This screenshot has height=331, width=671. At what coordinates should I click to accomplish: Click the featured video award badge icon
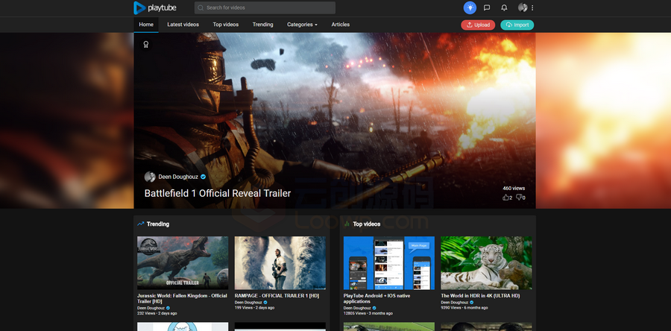pyautogui.click(x=146, y=45)
